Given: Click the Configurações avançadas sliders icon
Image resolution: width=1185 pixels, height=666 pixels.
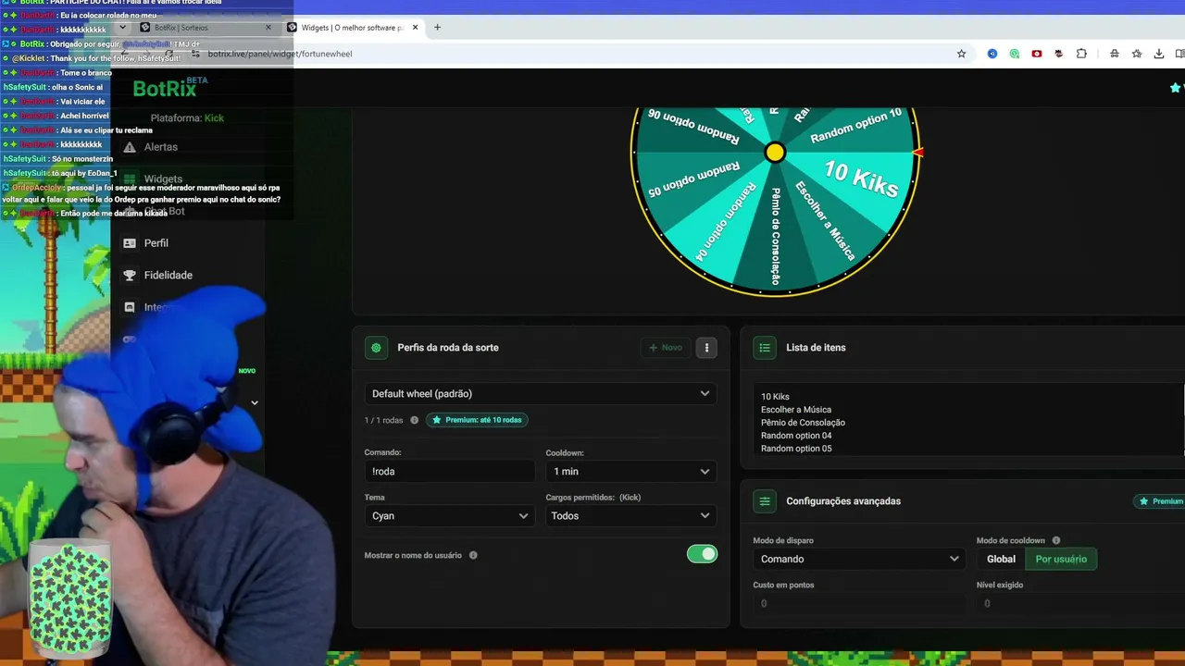Looking at the screenshot, I should tap(765, 501).
